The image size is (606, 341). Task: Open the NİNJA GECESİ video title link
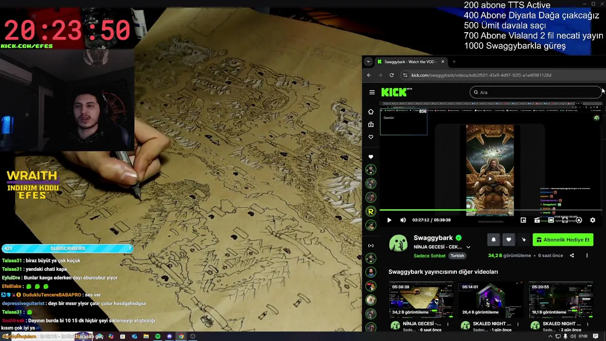click(x=422, y=324)
